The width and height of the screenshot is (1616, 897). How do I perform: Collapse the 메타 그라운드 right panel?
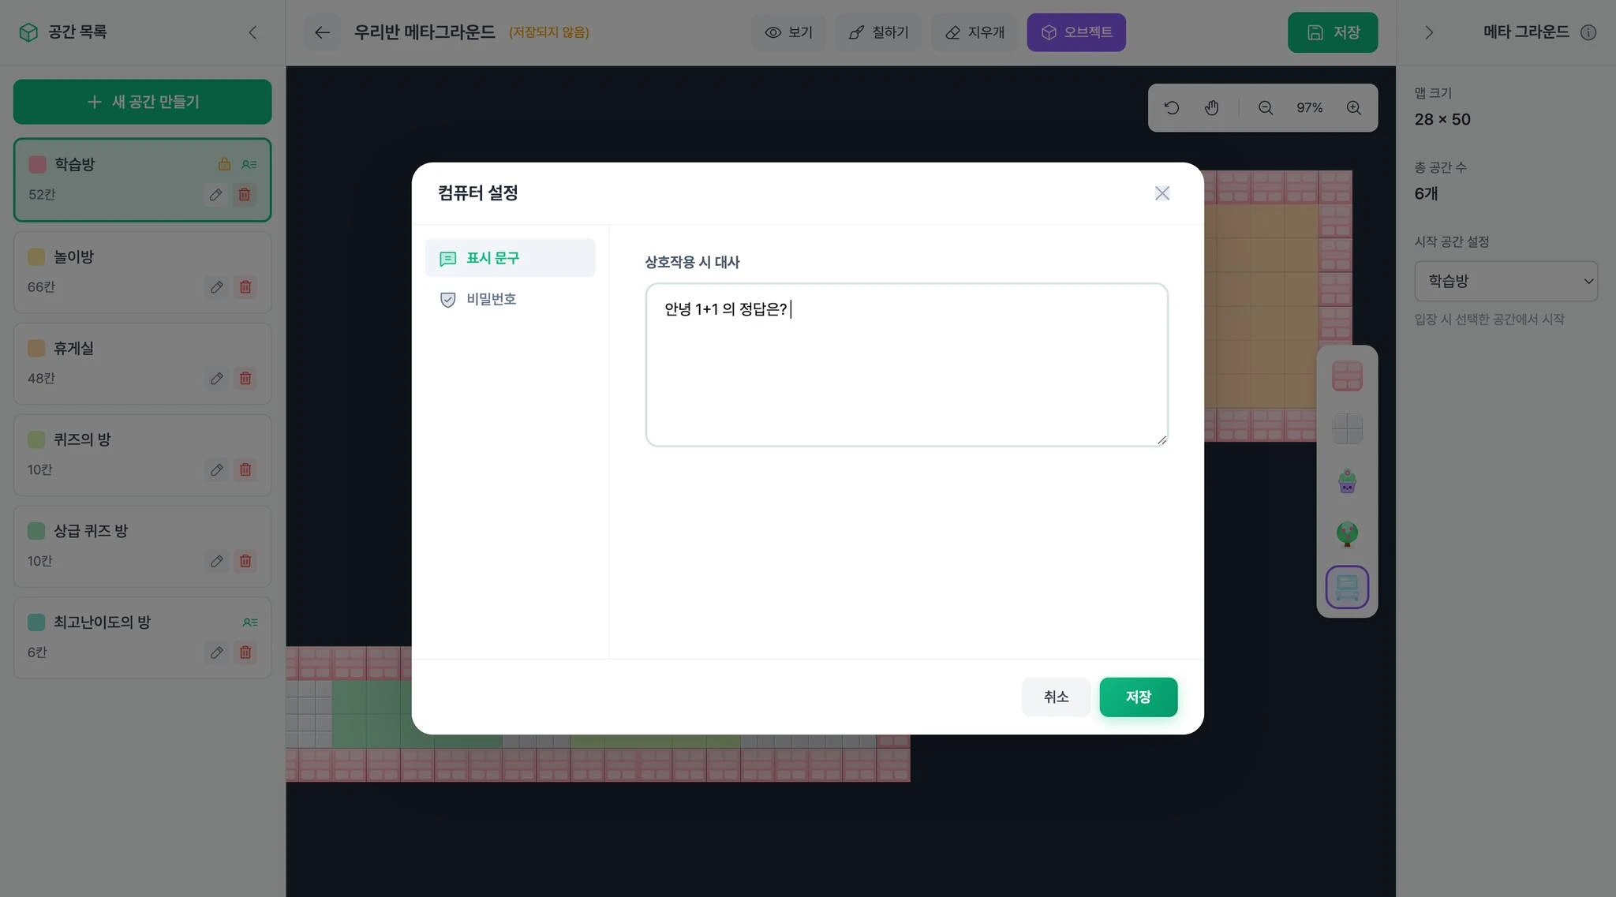(1428, 32)
